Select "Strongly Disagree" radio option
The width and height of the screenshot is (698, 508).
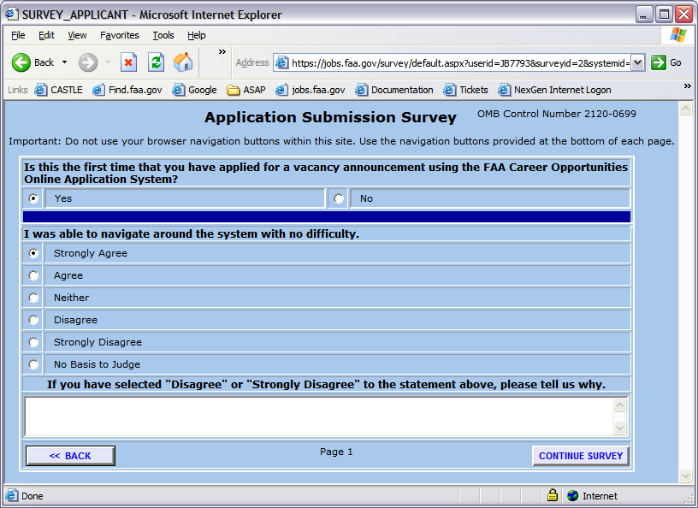(x=34, y=342)
